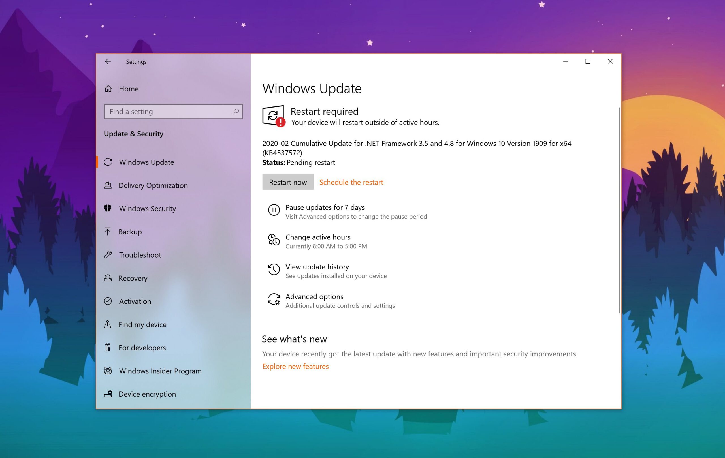Click the 'Windows Update' page title
The height and width of the screenshot is (458, 725).
click(312, 89)
